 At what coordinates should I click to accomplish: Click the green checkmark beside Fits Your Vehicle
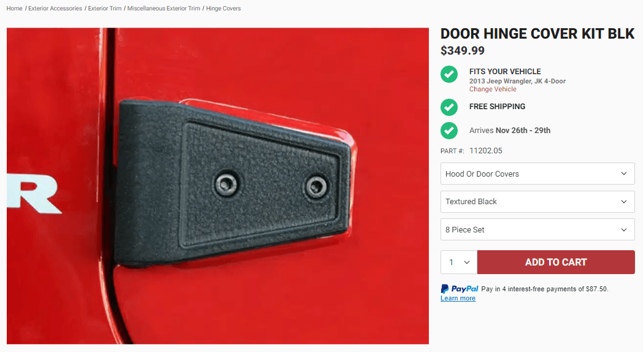[449, 74]
